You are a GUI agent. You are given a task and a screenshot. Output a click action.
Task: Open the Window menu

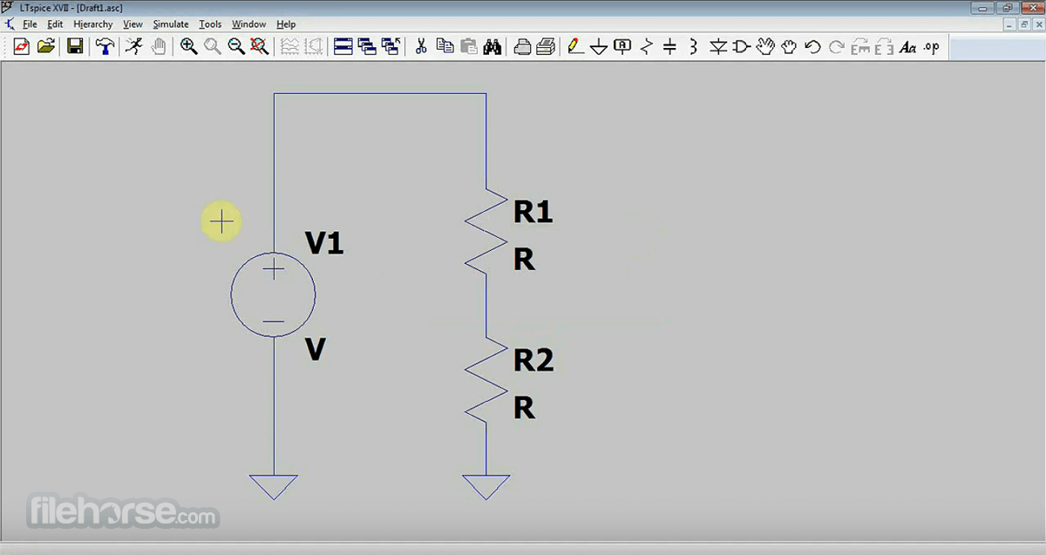[x=249, y=24]
